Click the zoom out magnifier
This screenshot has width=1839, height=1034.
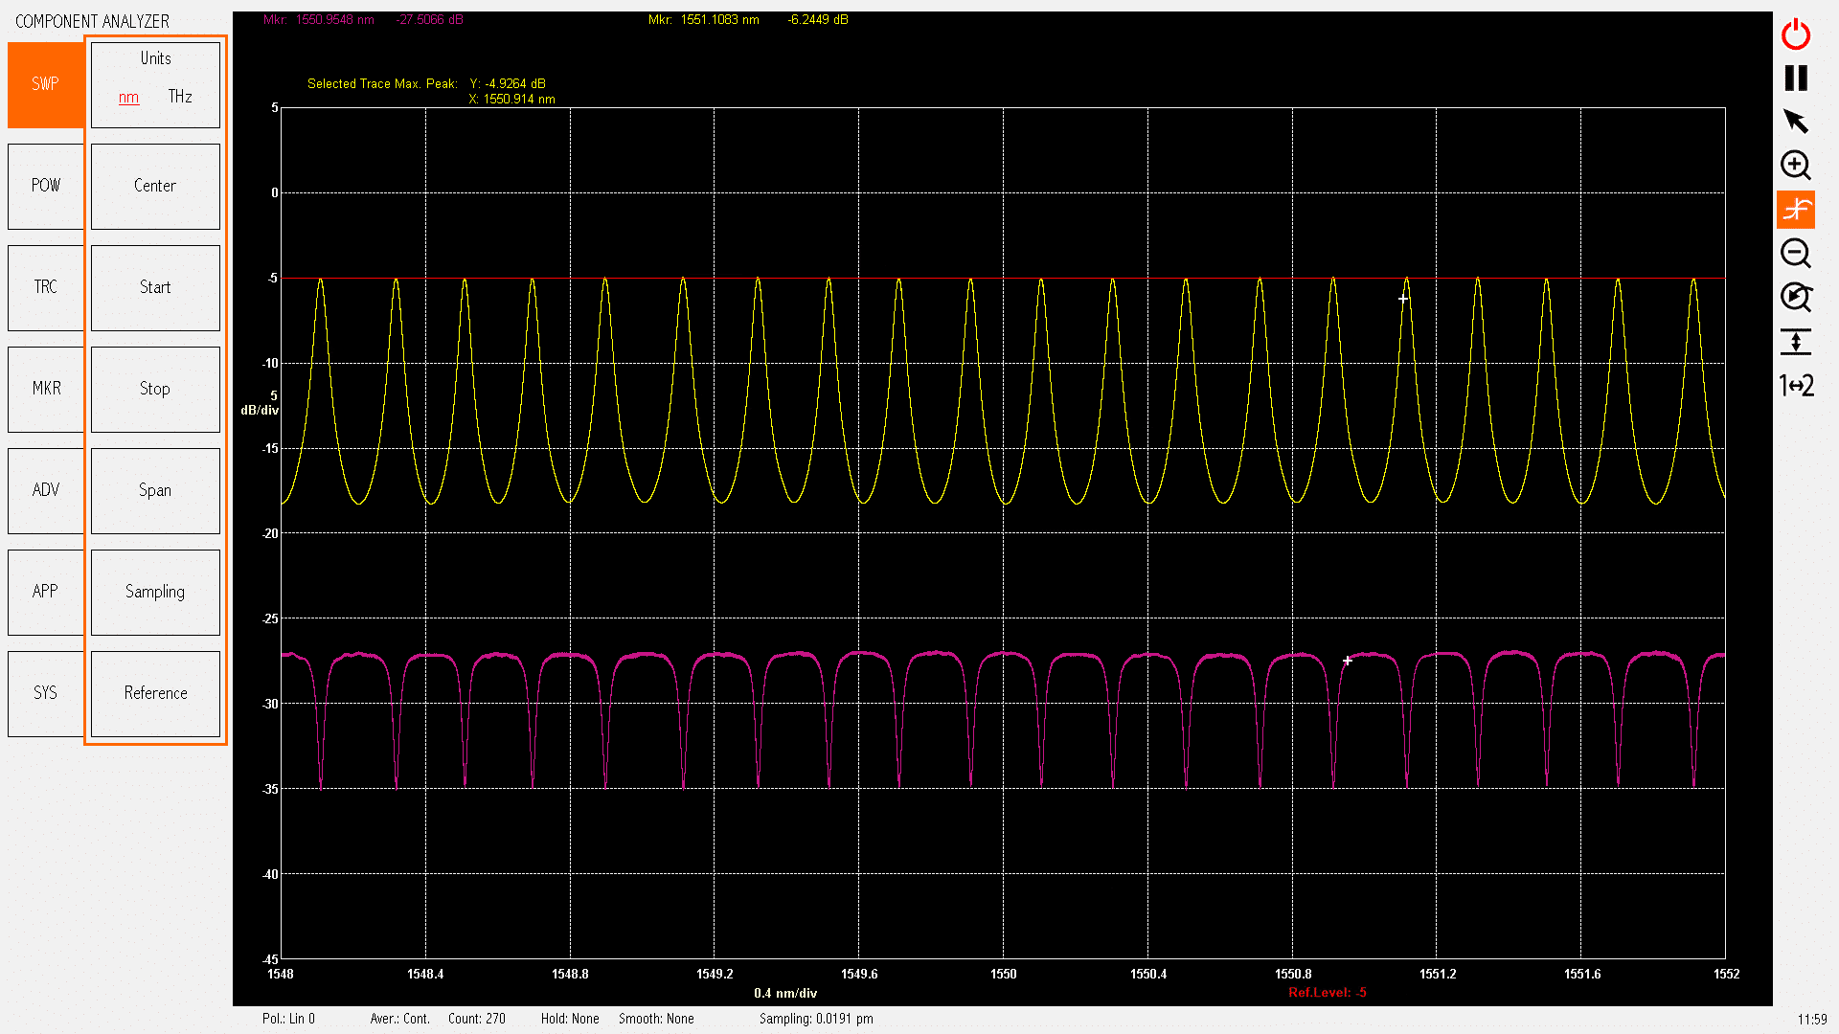pyautogui.click(x=1795, y=254)
